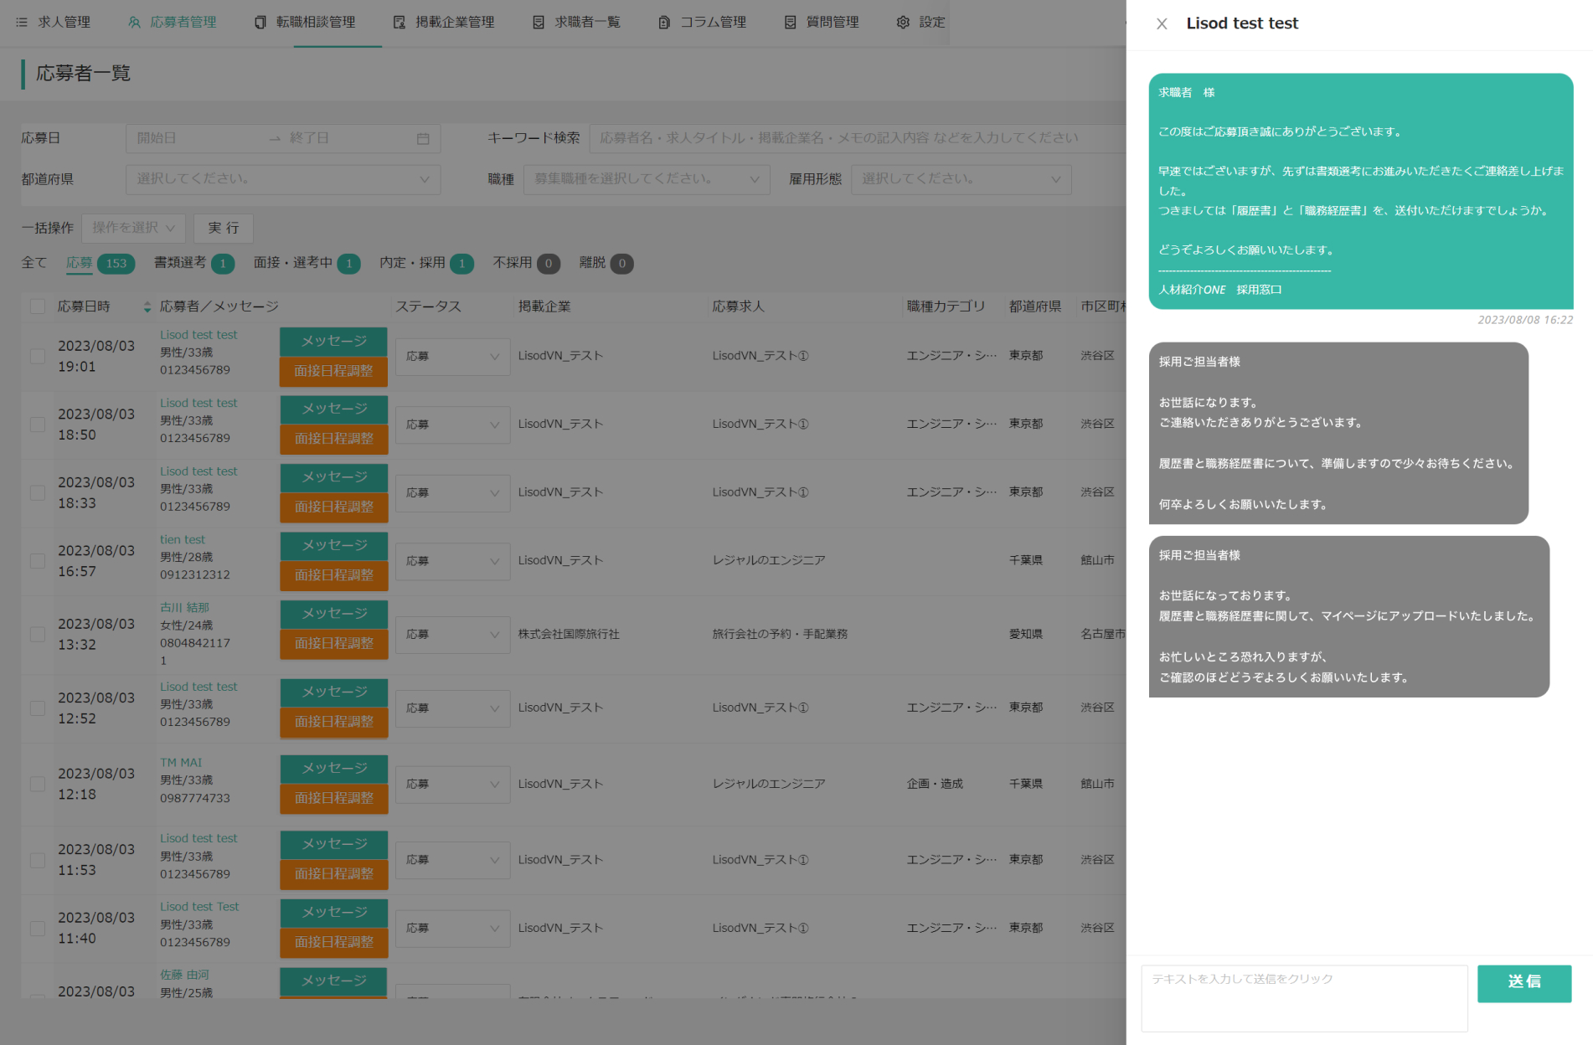Click メッセージ button for 19:01 applicant
Image resolution: width=1593 pixels, height=1045 pixels.
click(x=333, y=341)
